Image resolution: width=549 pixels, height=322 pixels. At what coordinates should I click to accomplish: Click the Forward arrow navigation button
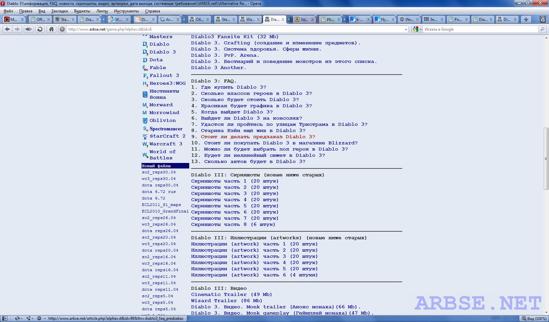(17, 29)
